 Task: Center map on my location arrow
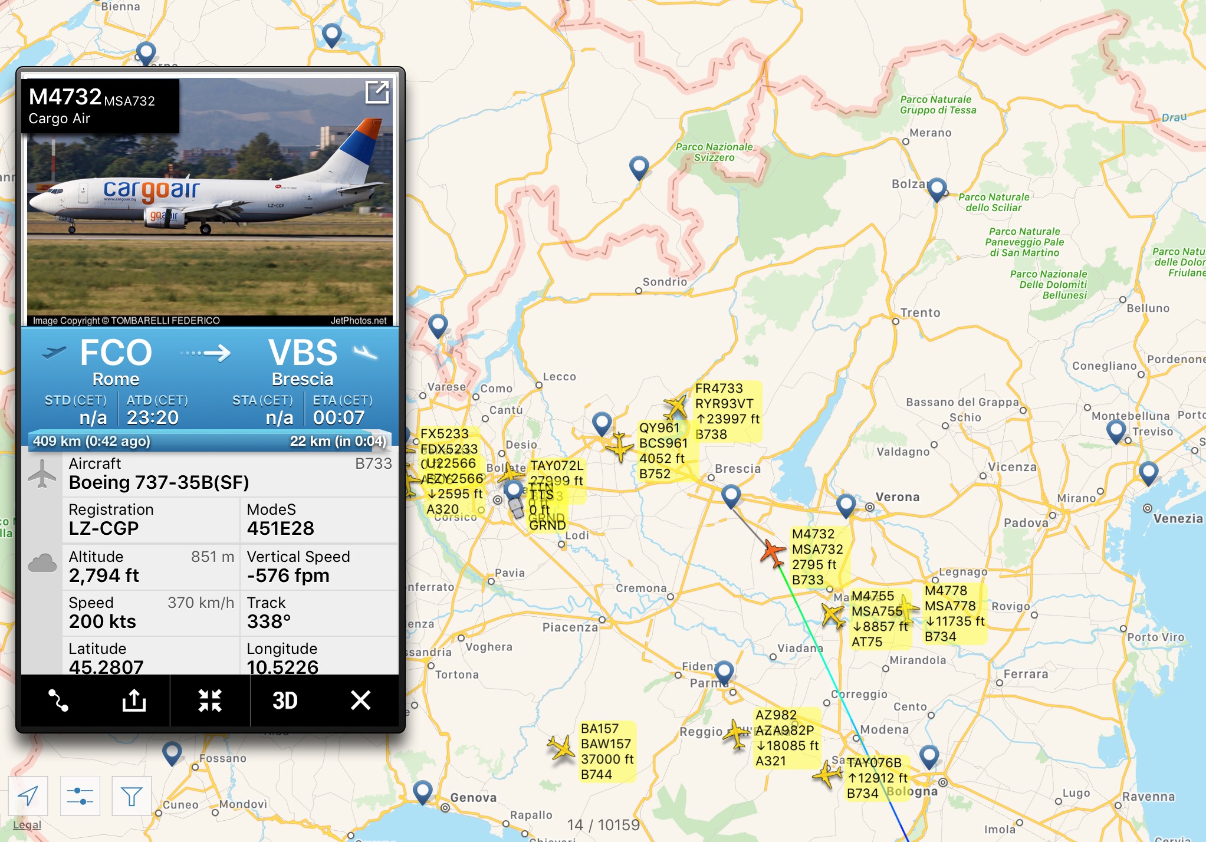[x=28, y=796]
